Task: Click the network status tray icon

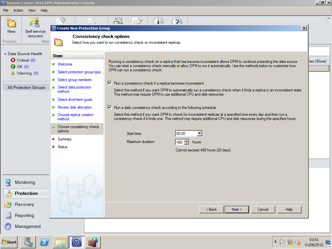Action: pyautogui.click(x=290, y=242)
